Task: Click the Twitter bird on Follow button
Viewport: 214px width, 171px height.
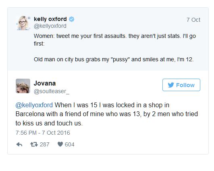Action: tap(171, 85)
